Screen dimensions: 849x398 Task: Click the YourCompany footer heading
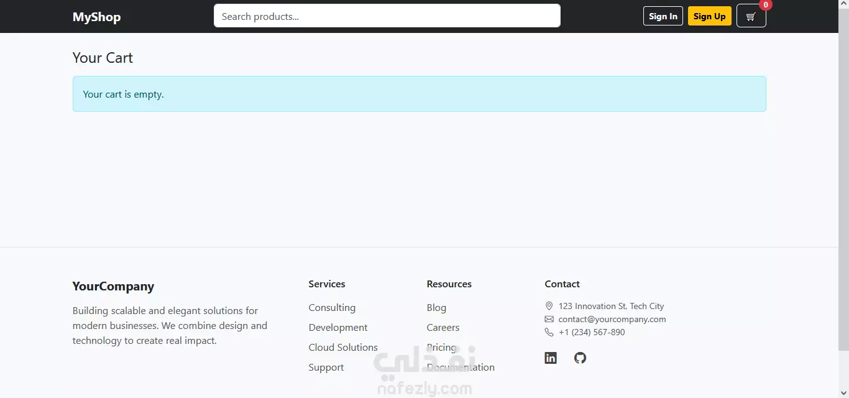click(x=113, y=287)
